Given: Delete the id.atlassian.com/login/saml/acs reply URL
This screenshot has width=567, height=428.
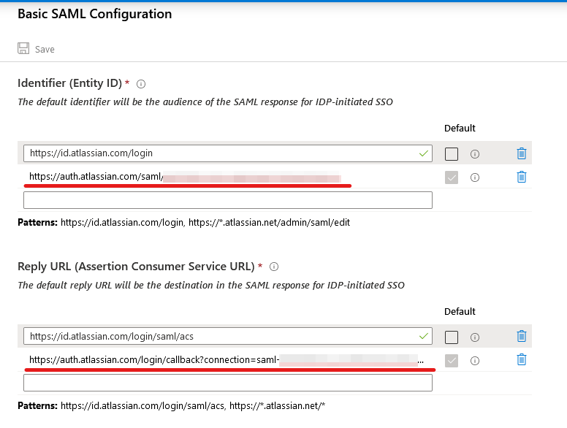Looking at the screenshot, I should point(521,336).
